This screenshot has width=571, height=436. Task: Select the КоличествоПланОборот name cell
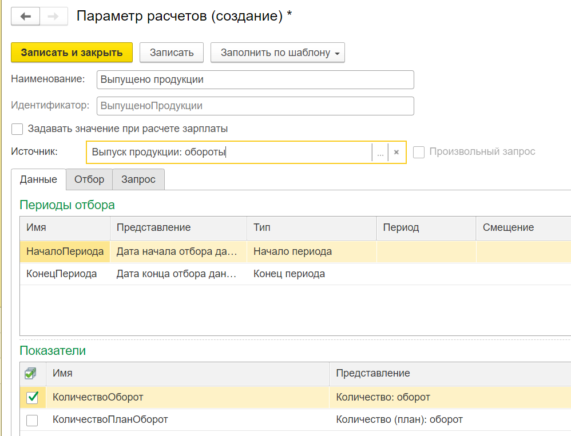tap(188, 419)
